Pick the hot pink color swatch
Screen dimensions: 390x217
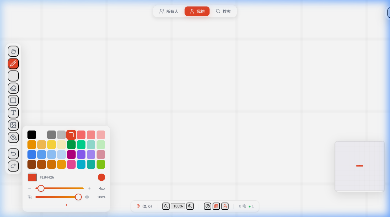tap(71, 164)
